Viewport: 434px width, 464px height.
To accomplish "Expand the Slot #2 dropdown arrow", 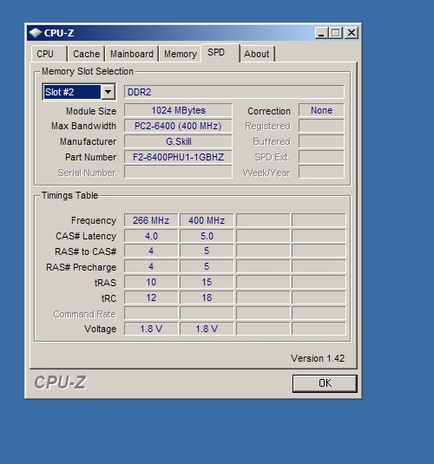I will click(108, 92).
